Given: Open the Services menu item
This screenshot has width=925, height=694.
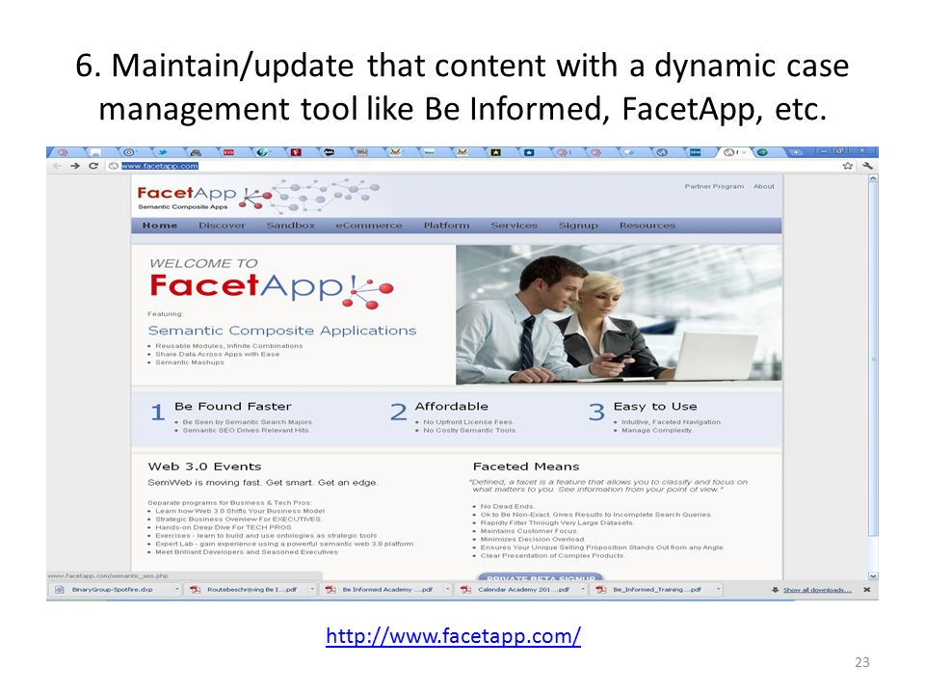Looking at the screenshot, I should pyautogui.click(x=514, y=226).
